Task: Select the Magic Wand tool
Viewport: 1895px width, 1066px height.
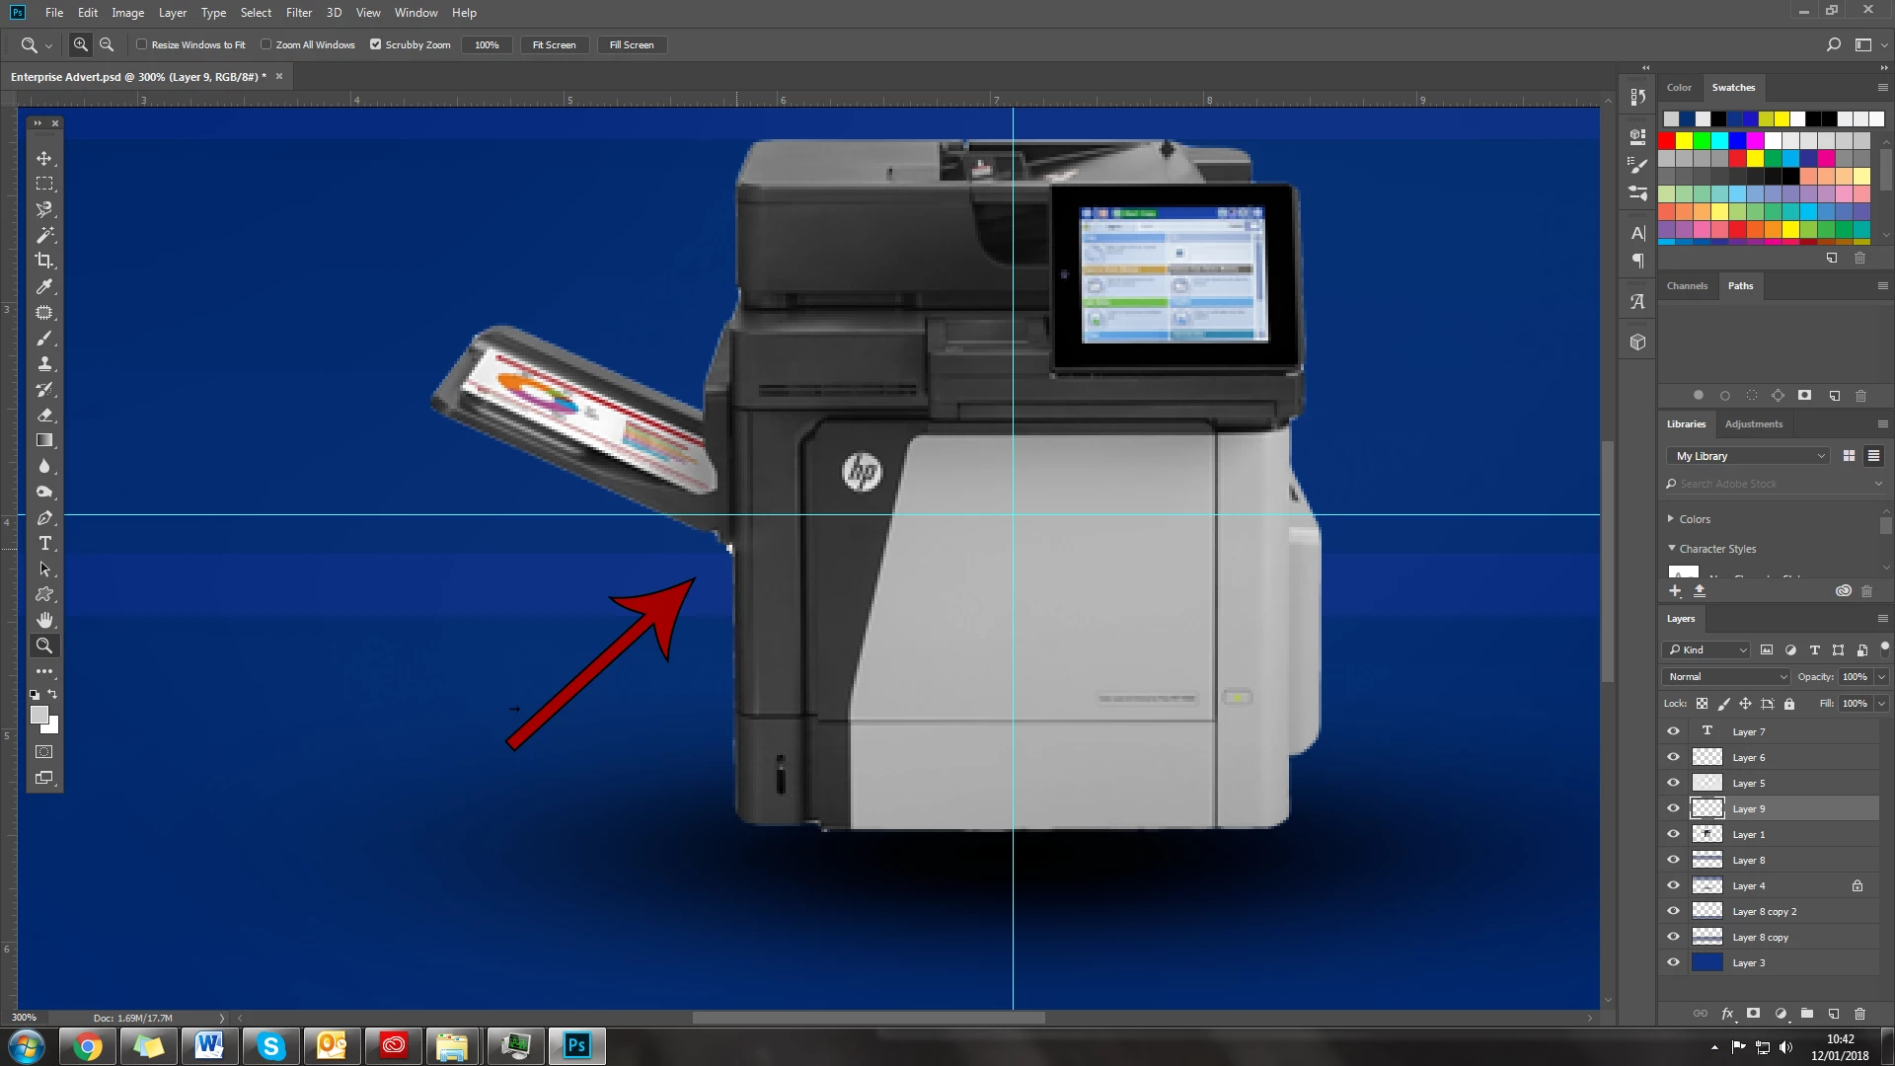Action: point(44,235)
